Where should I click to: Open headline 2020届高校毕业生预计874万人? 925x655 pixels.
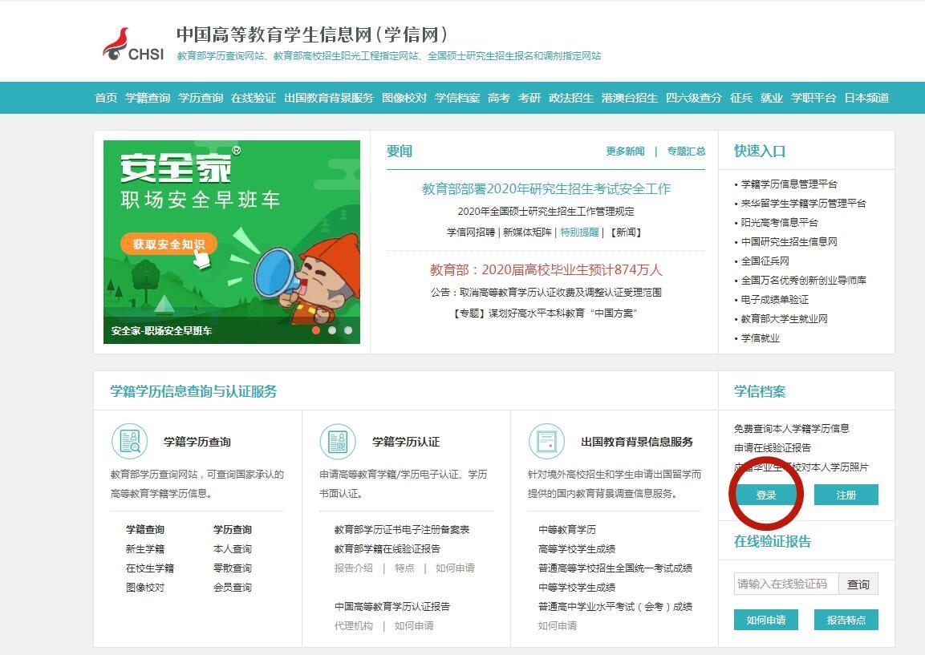[x=546, y=270]
